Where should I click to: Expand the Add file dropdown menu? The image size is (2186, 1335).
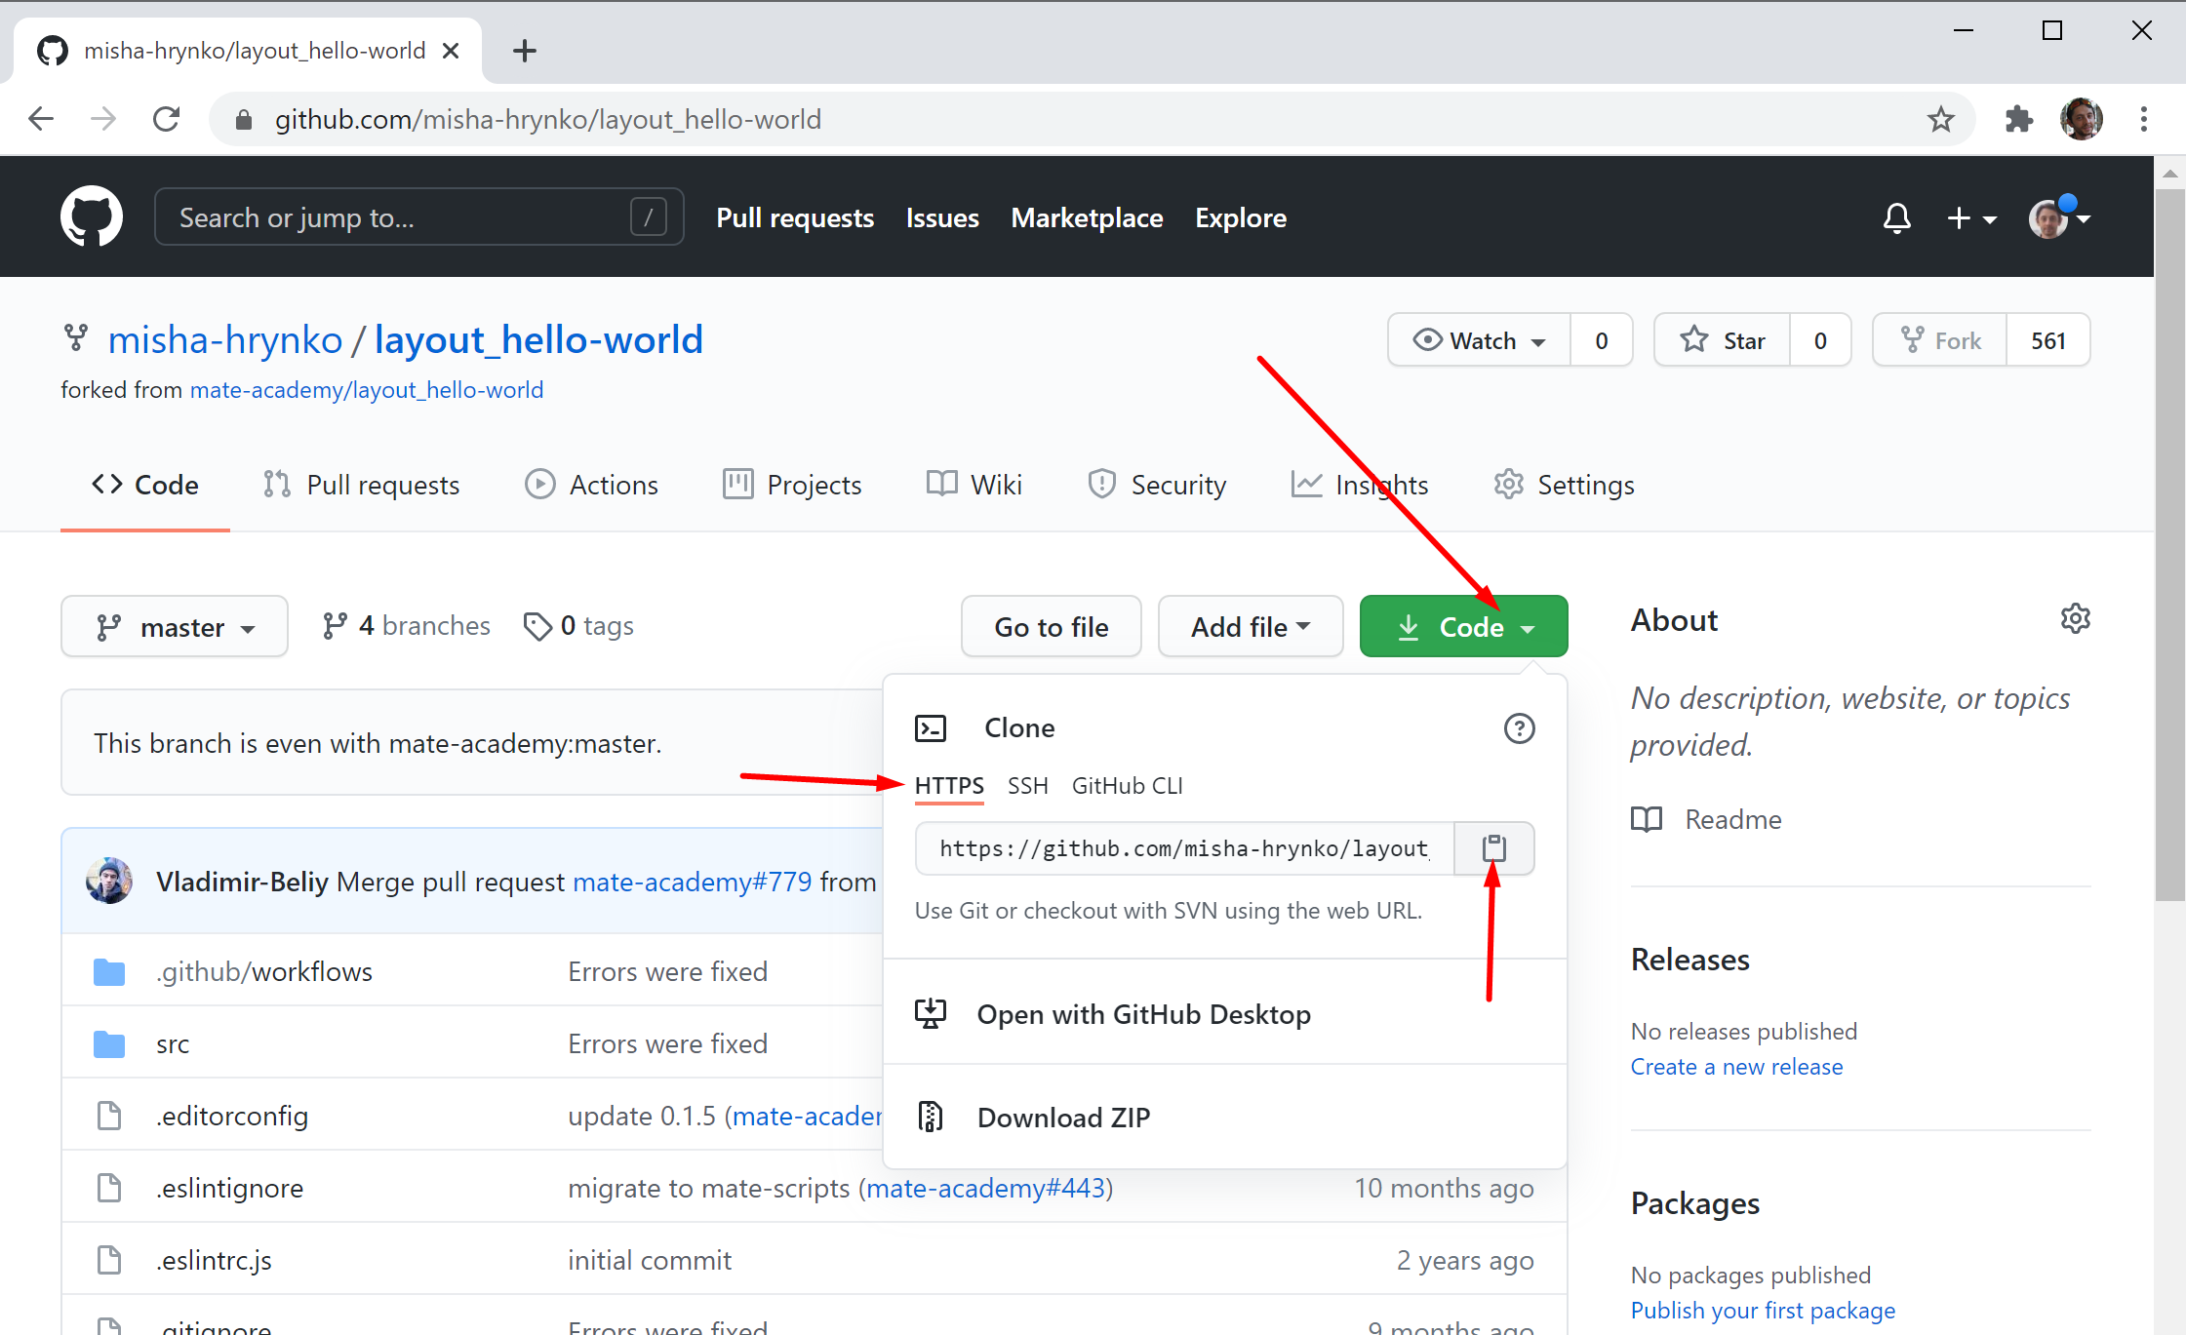pos(1250,626)
